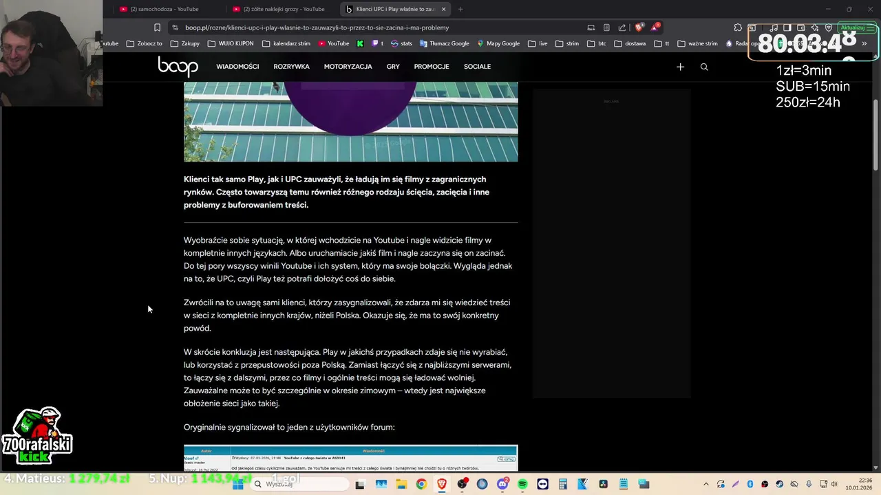Open Kick bookmark green icon
The width and height of the screenshot is (881, 495).
360,43
